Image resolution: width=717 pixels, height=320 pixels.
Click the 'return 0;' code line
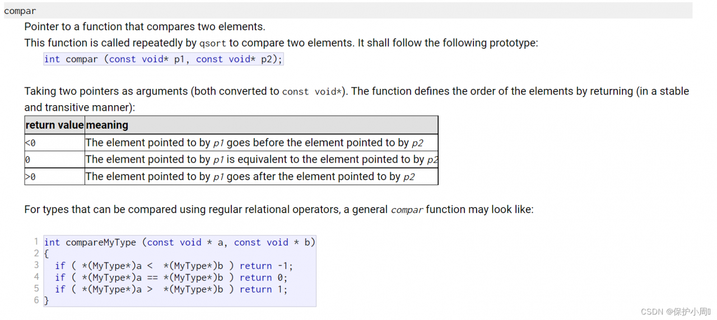tap(171, 277)
